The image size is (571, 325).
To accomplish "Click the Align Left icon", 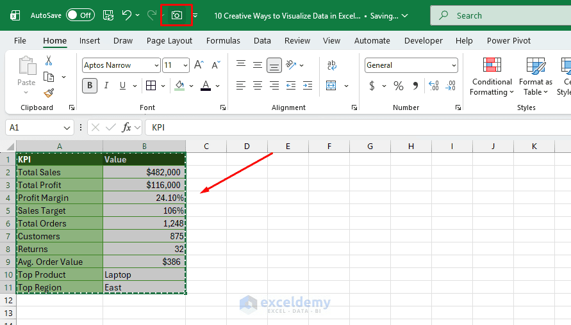I will [x=241, y=86].
